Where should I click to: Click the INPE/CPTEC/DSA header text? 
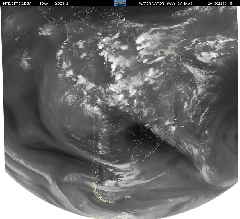coord(17,3)
